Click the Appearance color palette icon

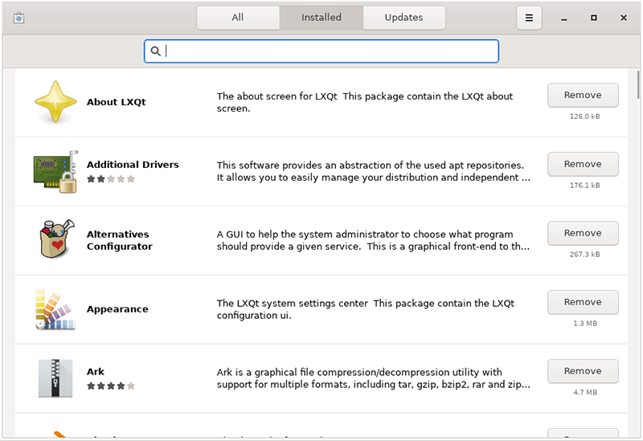[x=55, y=309]
